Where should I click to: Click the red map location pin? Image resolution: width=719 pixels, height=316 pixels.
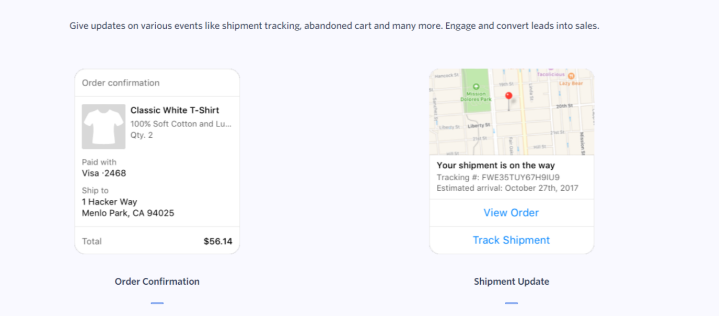(x=508, y=97)
